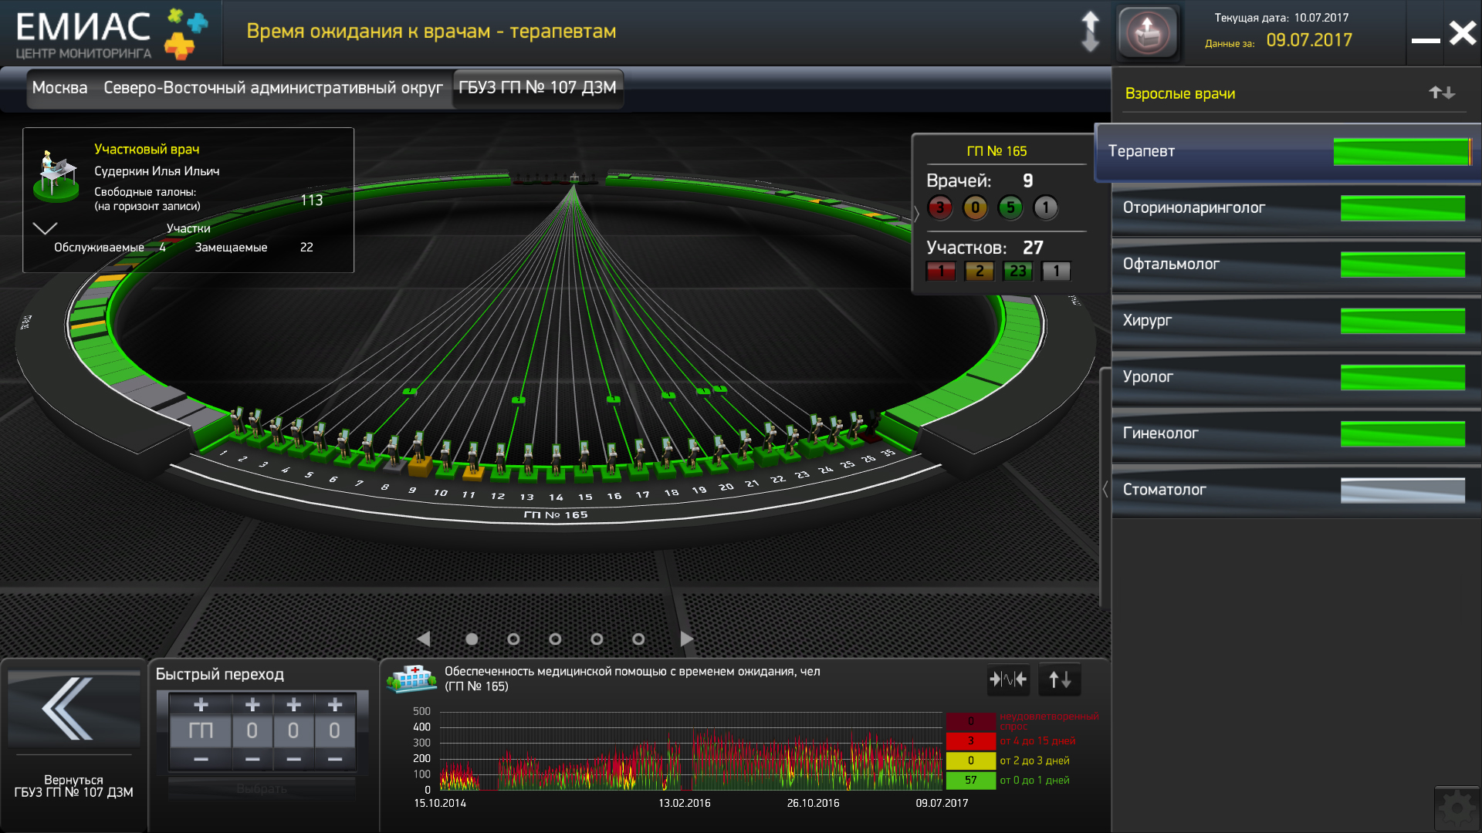The width and height of the screenshot is (1482, 833).
Task: Select the Москва breadcrumb tab
Action: click(59, 88)
